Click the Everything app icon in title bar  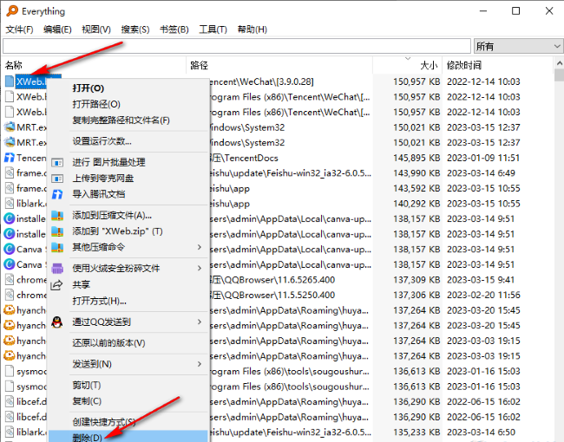(10, 11)
